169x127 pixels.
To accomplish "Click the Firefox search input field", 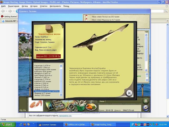I will coord(157,11).
